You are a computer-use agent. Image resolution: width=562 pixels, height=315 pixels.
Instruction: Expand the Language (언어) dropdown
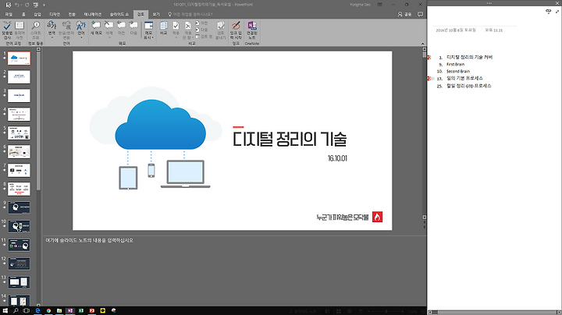click(x=81, y=30)
